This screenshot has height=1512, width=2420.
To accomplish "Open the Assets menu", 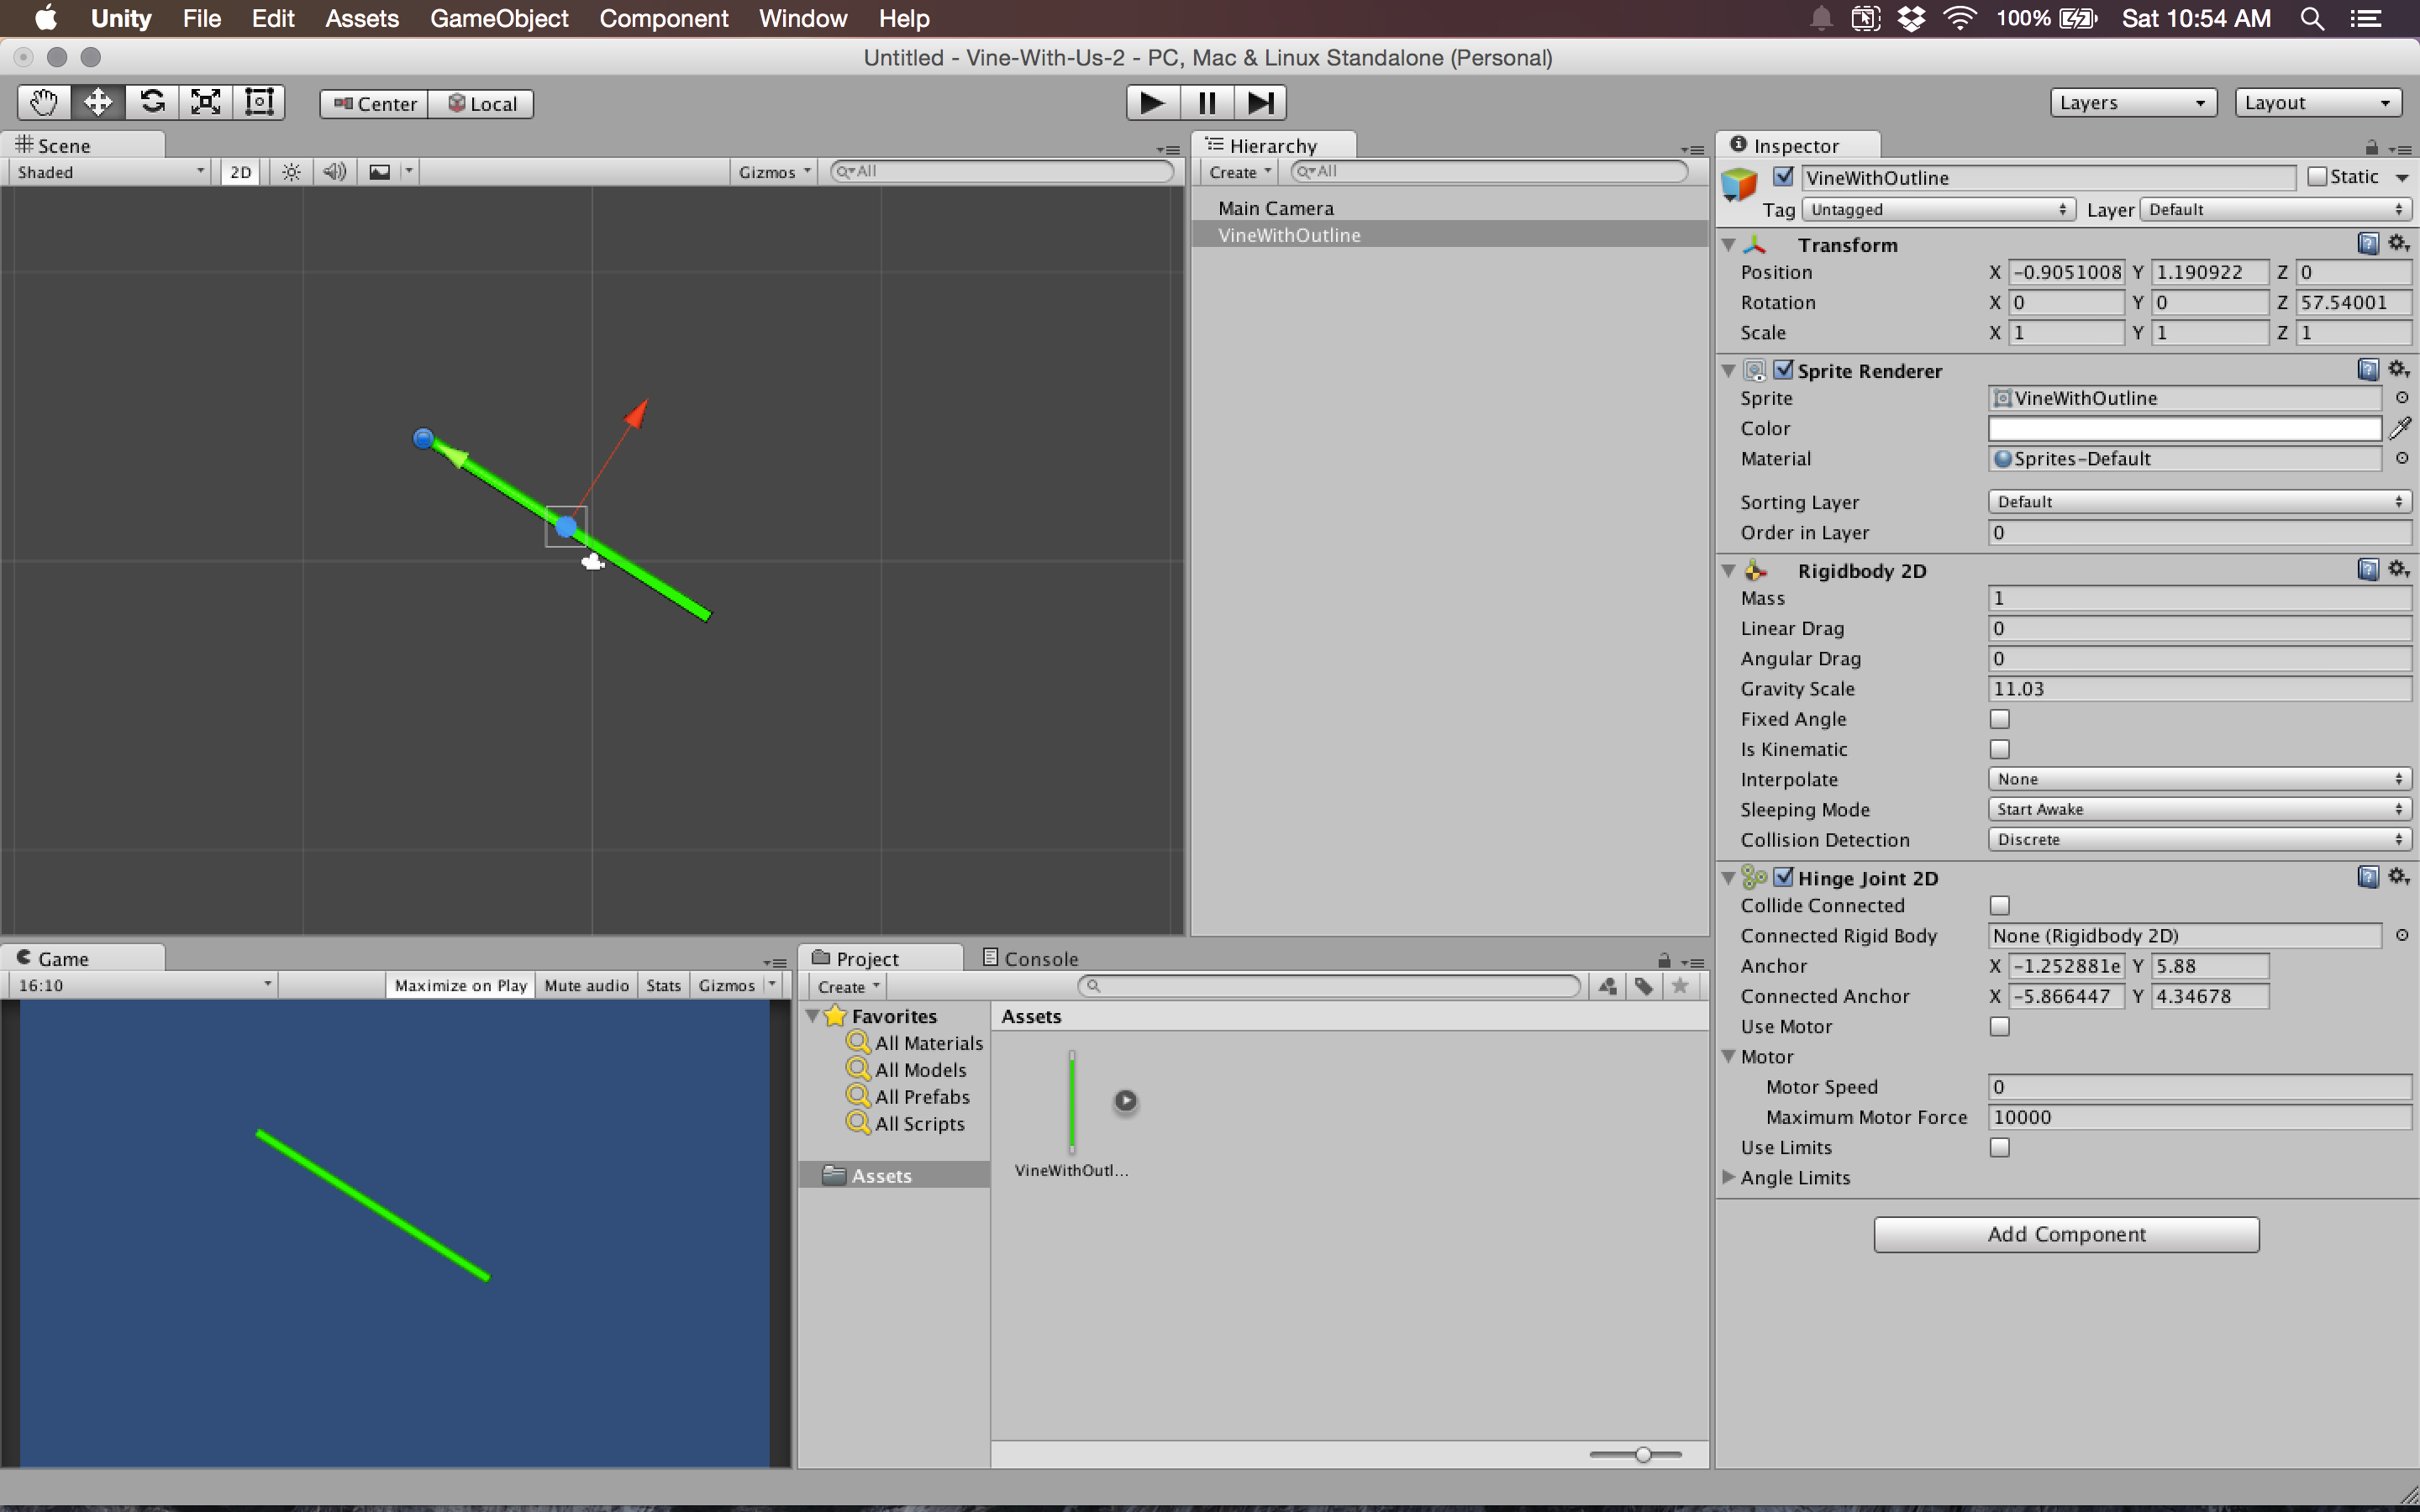I will point(361,18).
